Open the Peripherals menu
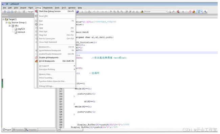This screenshot has height=134, width=220. (x=48, y=8)
